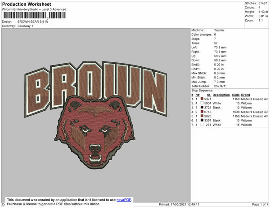Click the 'Brand' column header
The height and width of the screenshot is (208, 270).
pos(245,95)
